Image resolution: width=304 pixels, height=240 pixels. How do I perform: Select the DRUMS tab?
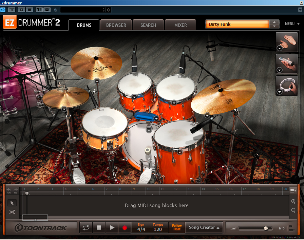84,25
